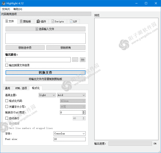Switch to the 文件 tab

[x=10, y=21]
